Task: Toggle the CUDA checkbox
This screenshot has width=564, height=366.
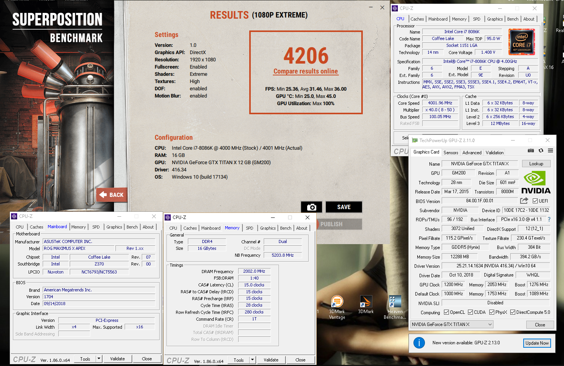Action: click(x=470, y=312)
